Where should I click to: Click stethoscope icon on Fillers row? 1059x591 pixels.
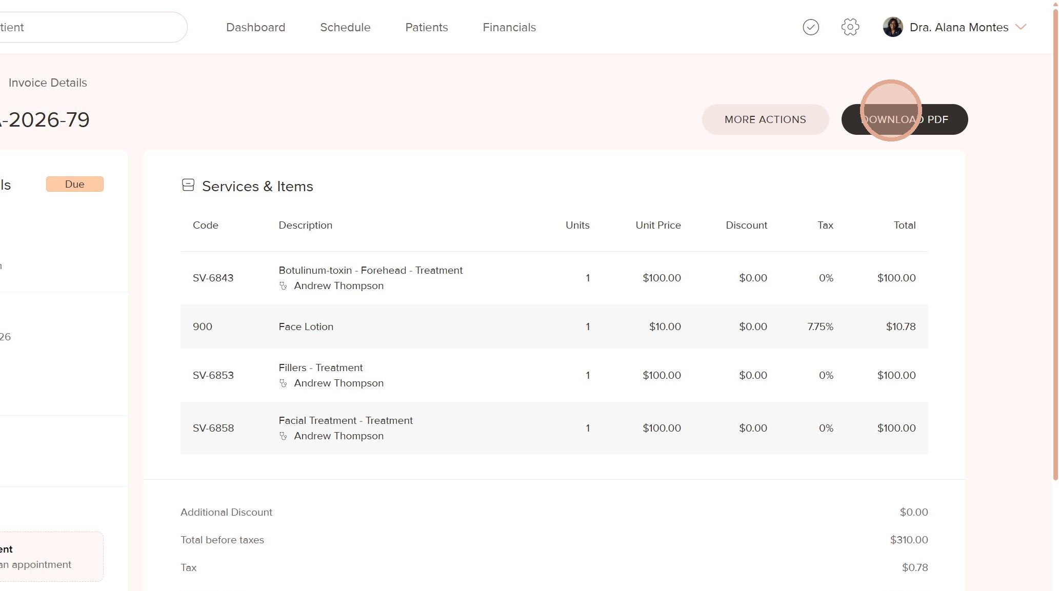click(283, 383)
